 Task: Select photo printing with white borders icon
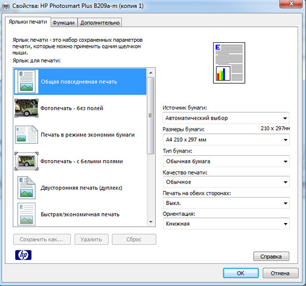point(26,161)
